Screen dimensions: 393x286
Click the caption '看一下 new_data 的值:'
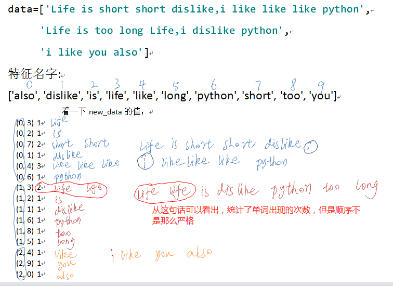pyautogui.click(x=104, y=112)
